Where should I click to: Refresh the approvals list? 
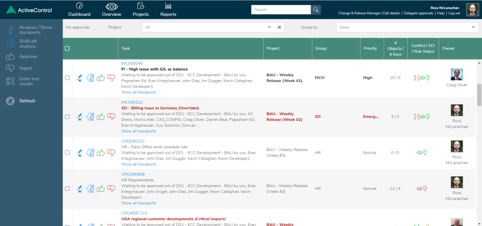coord(21,101)
